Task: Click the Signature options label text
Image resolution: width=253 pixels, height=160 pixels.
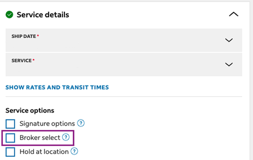Action: click(x=47, y=124)
